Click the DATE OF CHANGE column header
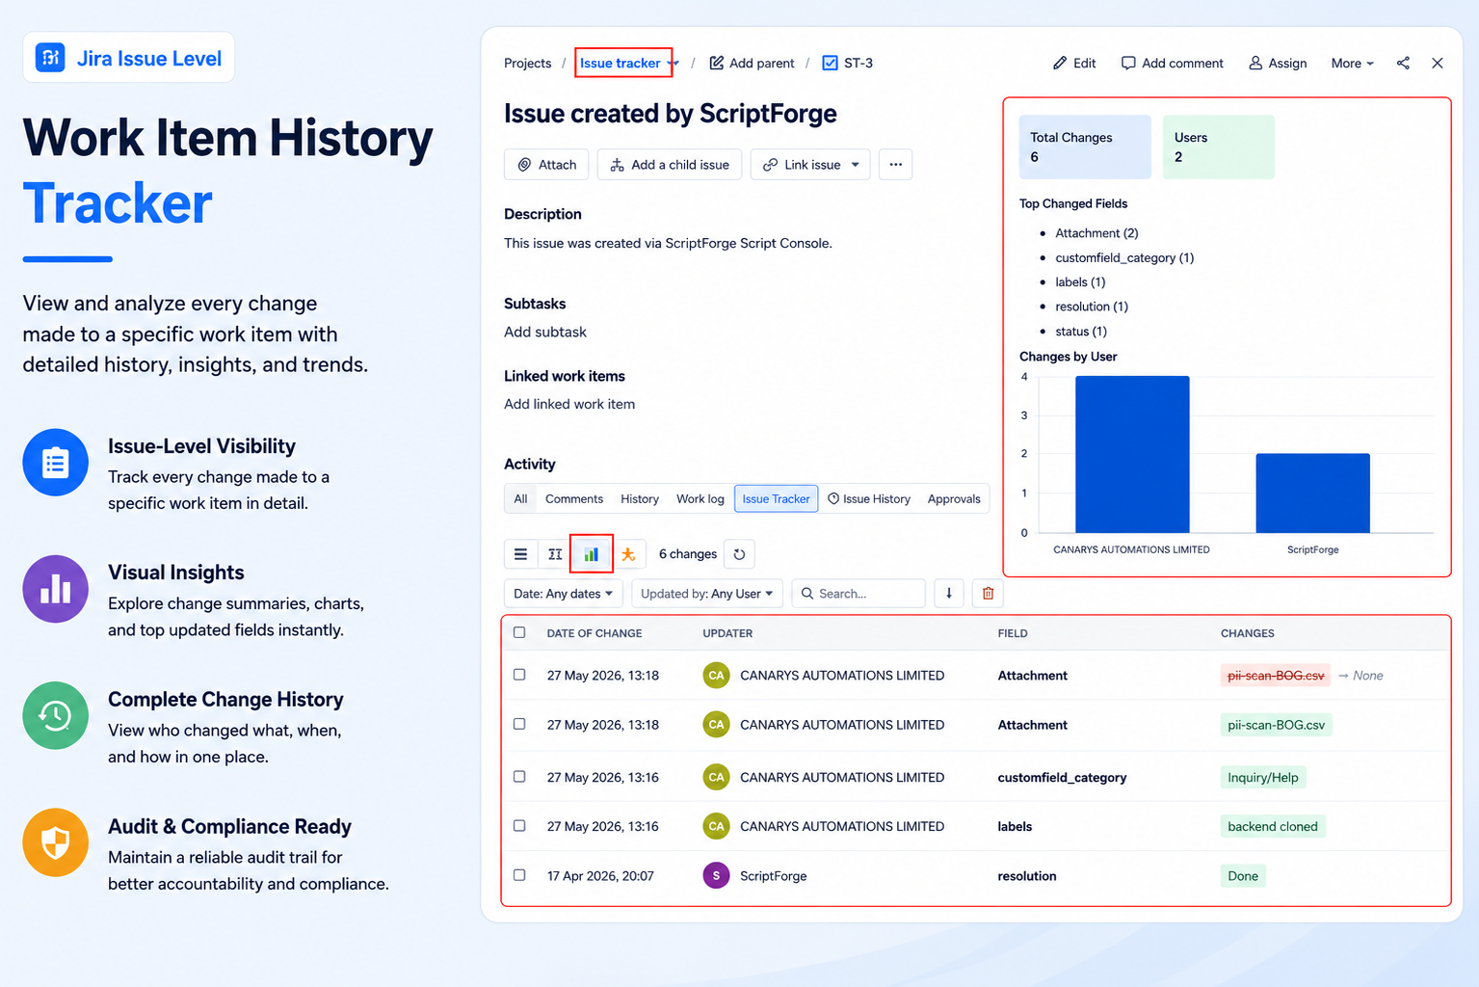This screenshot has width=1479, height=987. tap(594, 633)
